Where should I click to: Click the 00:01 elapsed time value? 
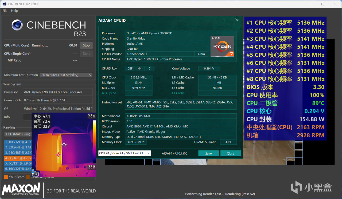click(73, 45)
